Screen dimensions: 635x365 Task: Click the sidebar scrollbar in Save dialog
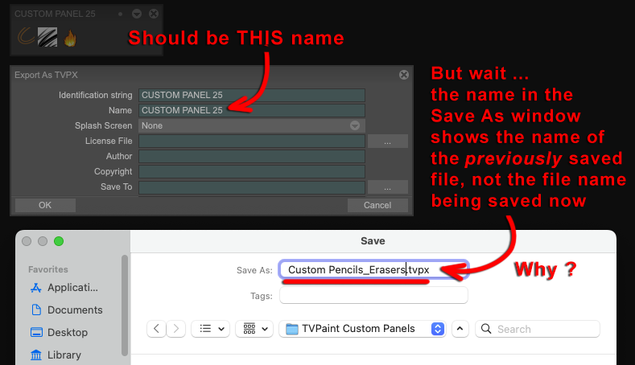coord(125,306)
